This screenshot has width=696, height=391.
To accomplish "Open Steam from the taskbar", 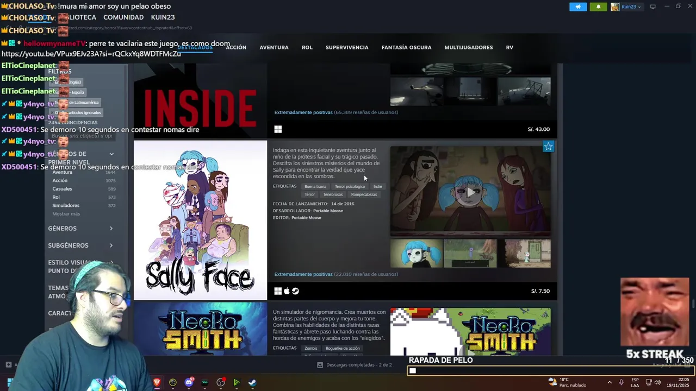I will 252,382.
